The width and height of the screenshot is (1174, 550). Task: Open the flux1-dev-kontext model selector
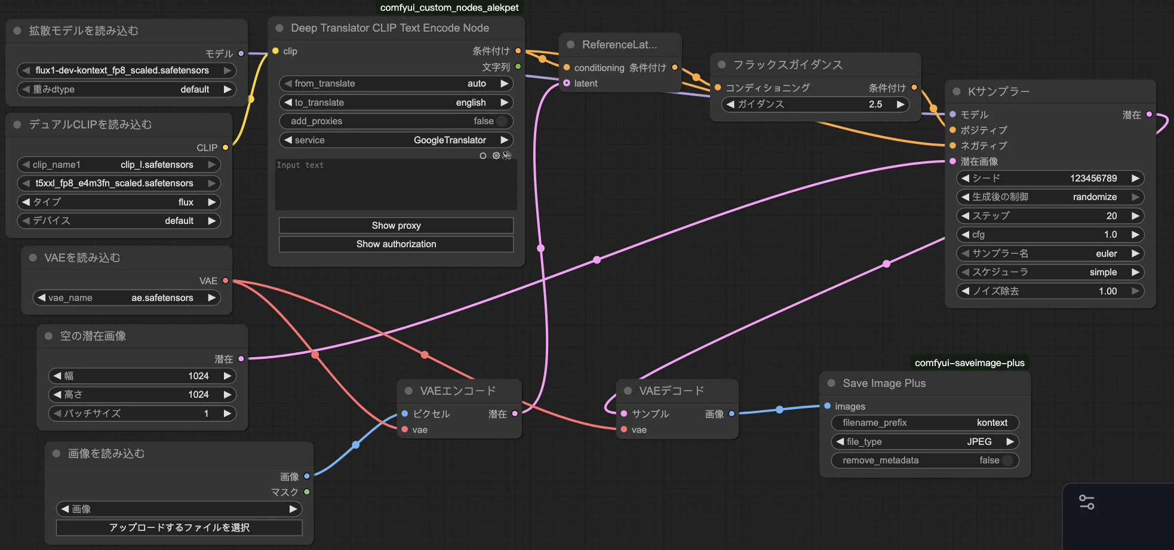click(x=127, y=70)
